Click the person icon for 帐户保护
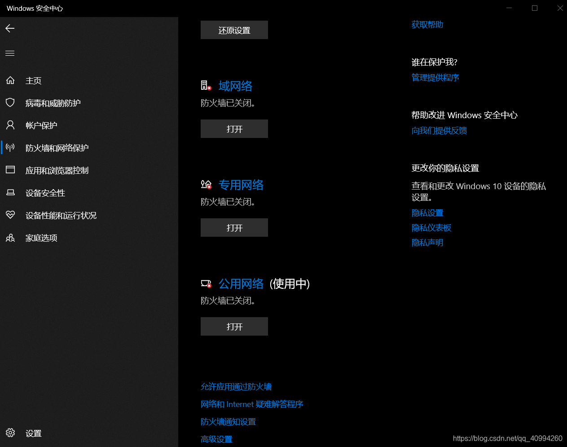Screen dimensions: 567x447 tap(10, 125)
